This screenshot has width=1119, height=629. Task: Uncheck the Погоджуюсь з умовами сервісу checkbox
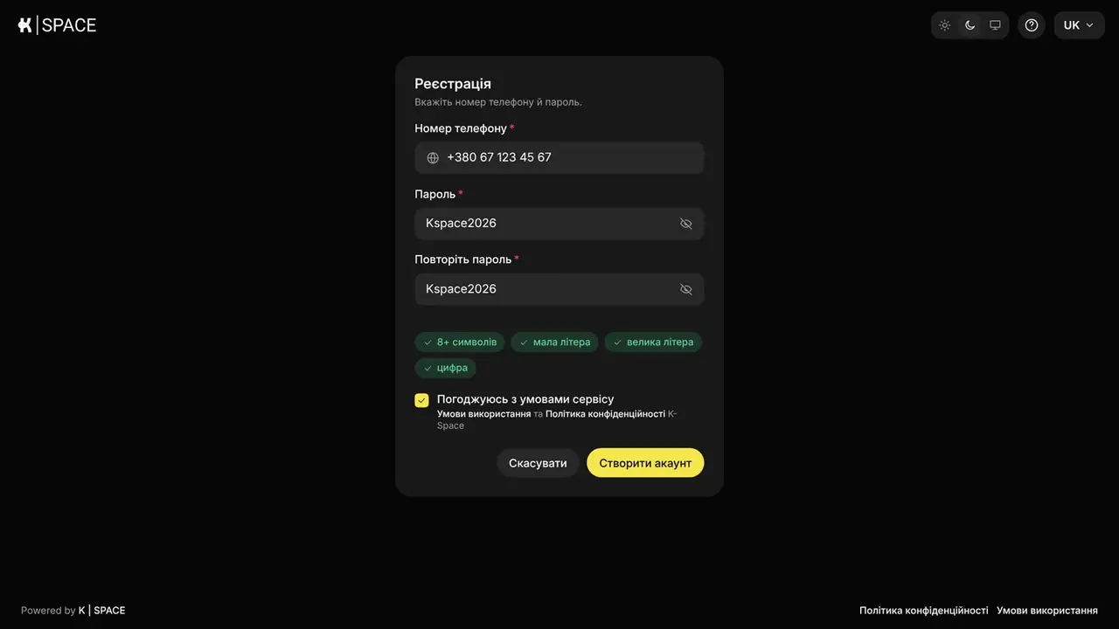tap(422, 400)
